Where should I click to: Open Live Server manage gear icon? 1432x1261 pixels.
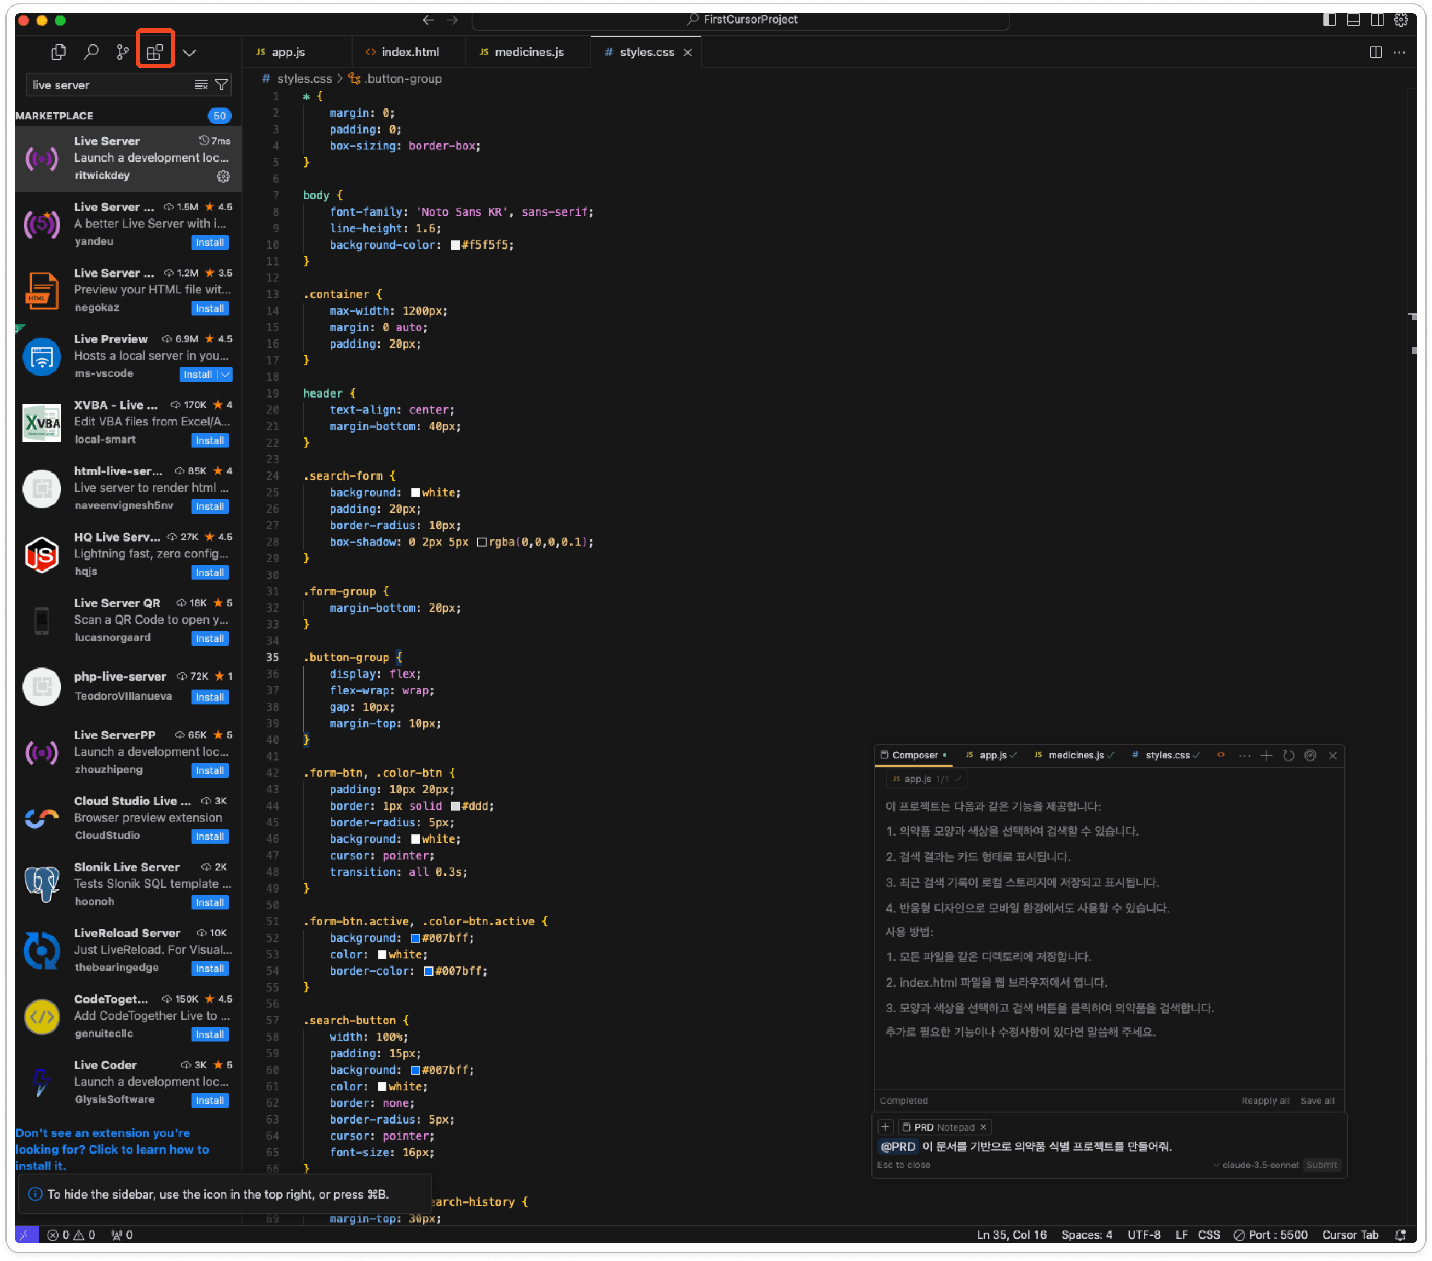click(x=223, y=177)
